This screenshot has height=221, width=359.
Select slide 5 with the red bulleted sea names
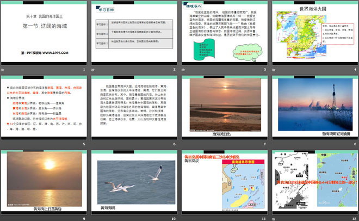pyautogui.click(x=44, y=108)
